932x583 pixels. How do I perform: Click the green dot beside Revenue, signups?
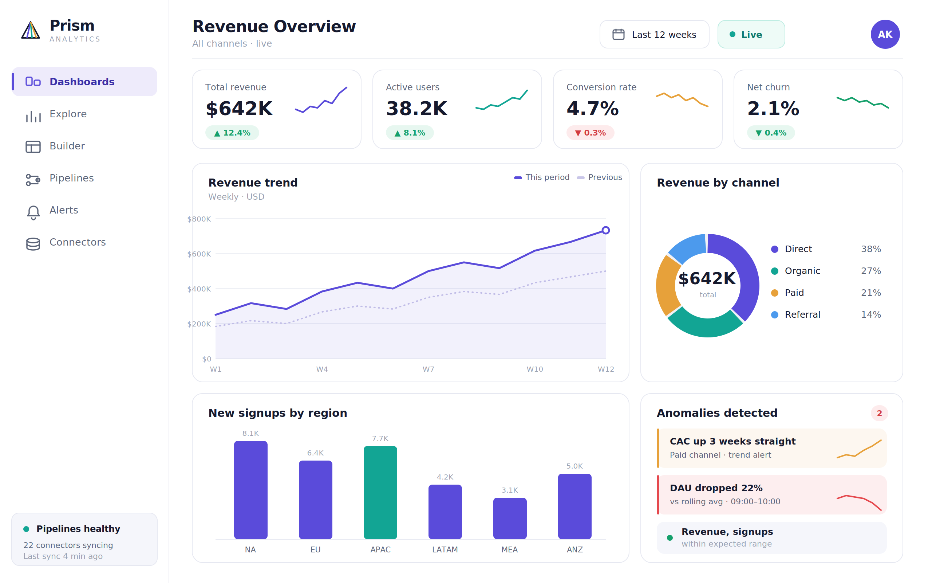(x=670, y=538)
